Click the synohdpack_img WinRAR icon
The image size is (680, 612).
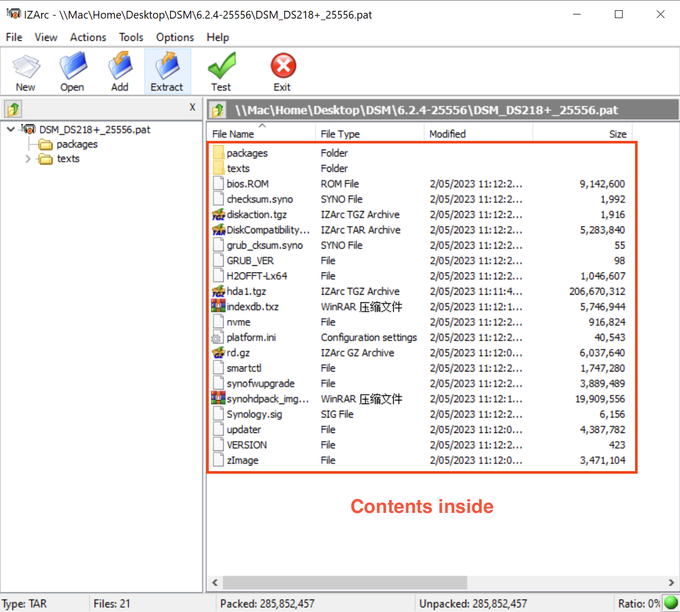(x=218, y=398)
